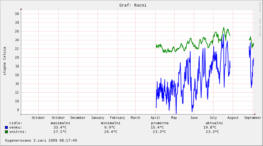The height and width of the screenshot is (146, 263).
Task: Click the prumerna column header
Action: 160,123
